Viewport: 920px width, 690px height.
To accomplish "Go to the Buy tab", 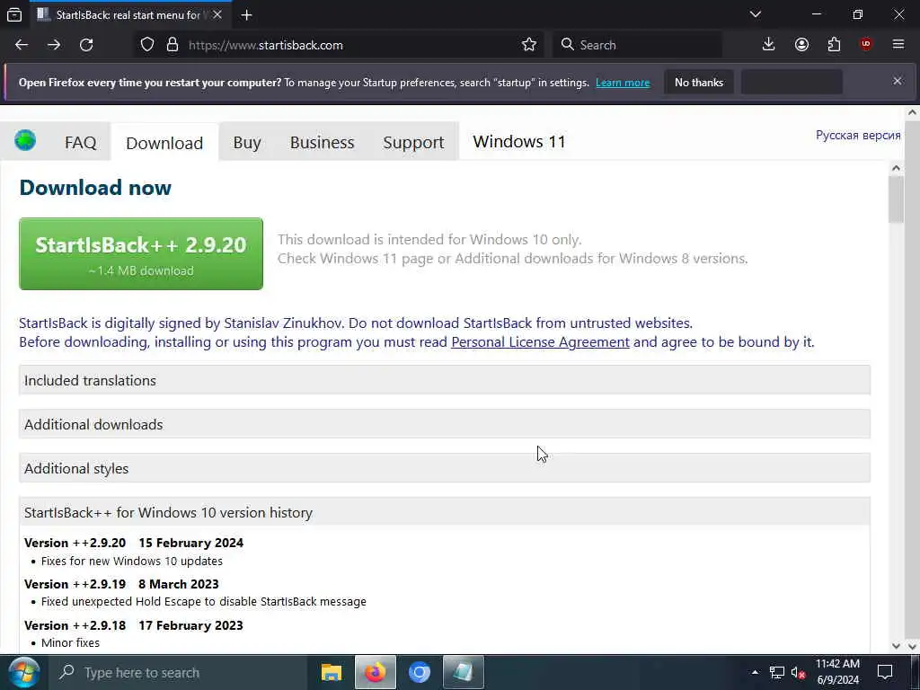I will [x=247, y=143].
